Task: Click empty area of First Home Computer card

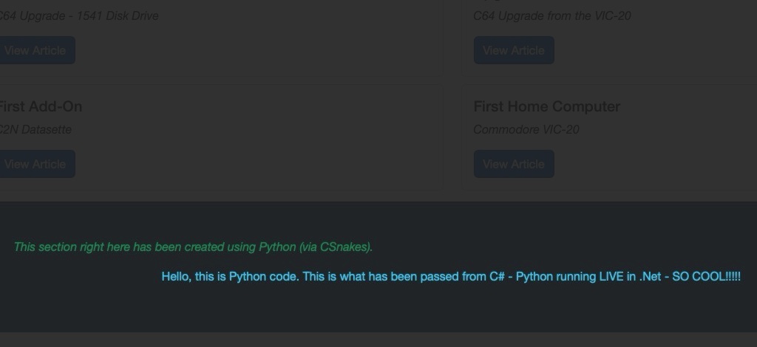Action: pyautogui.click(x=676, y=145)
